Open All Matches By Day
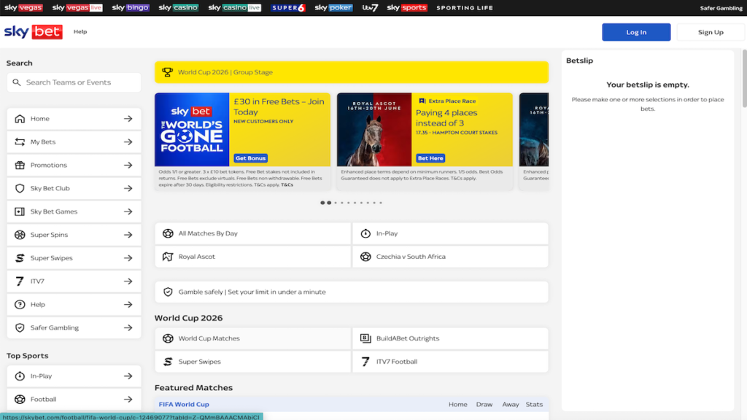This screenshot has width=747, height=420. tap(252, 233)
